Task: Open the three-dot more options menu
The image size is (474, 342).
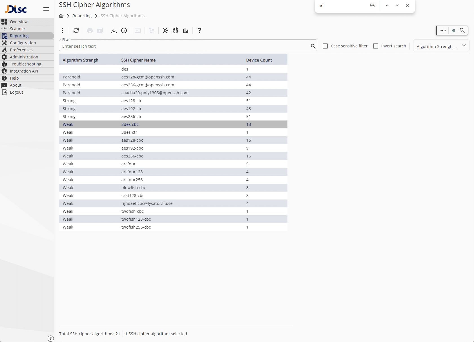Action: click(x=62, y=30)
